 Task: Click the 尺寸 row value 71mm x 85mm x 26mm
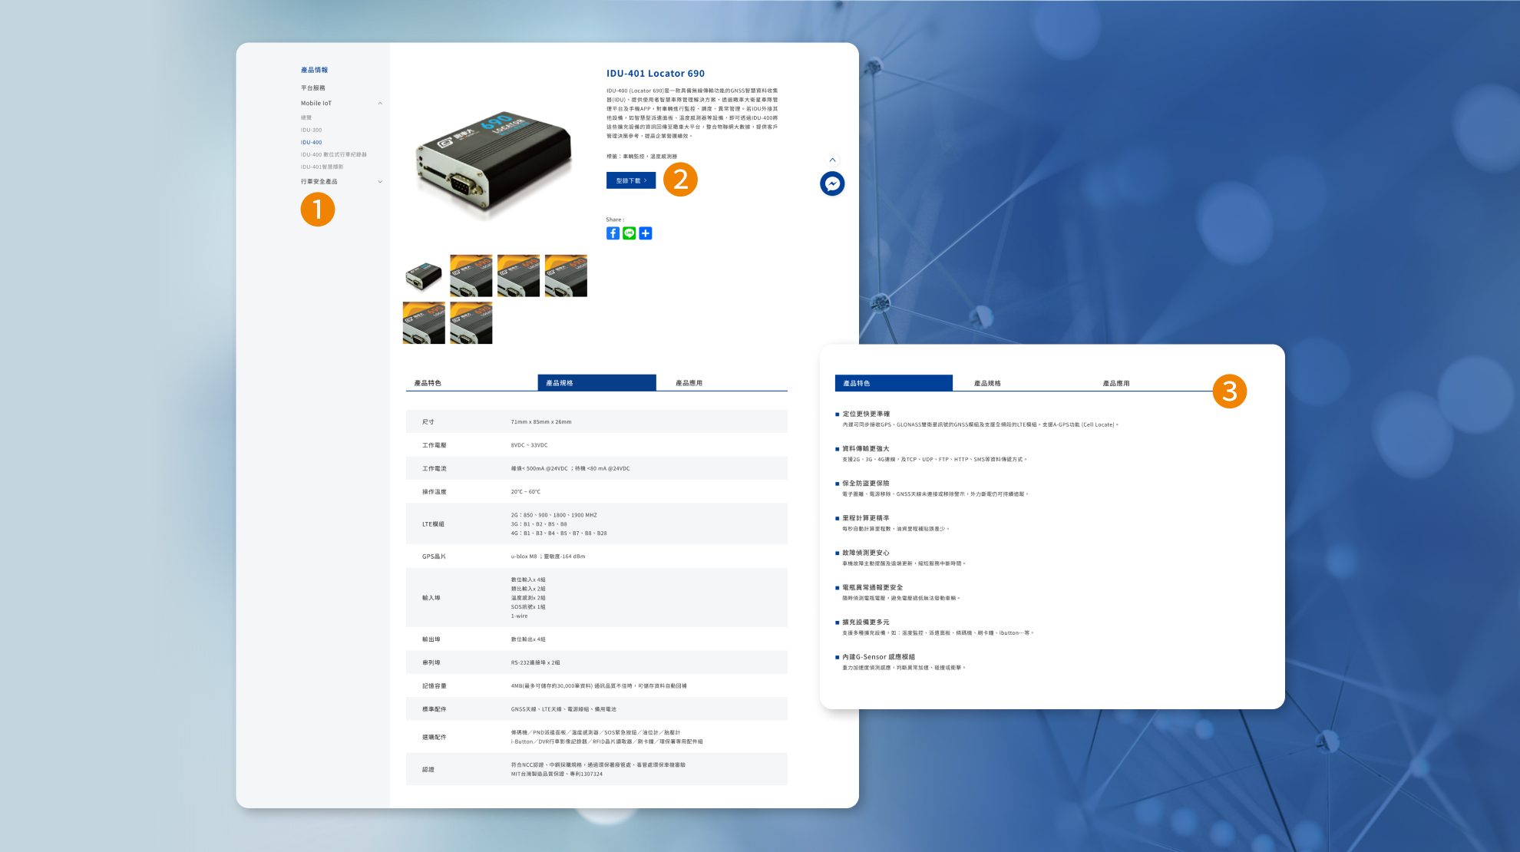[x=541, y=422]
